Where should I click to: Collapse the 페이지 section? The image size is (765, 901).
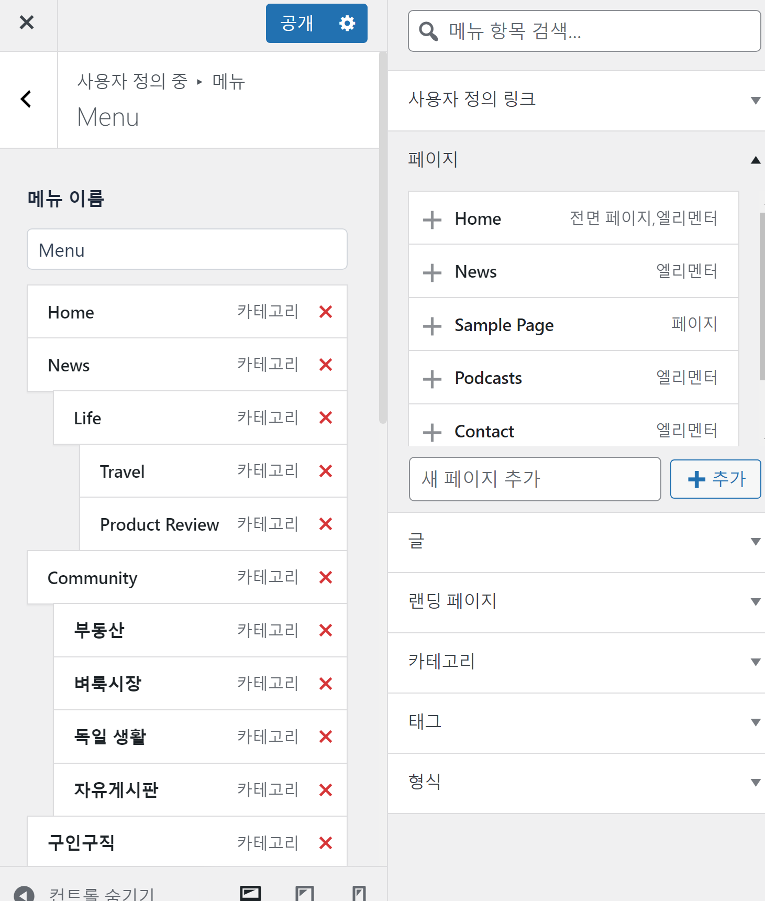tap(576, 159)
